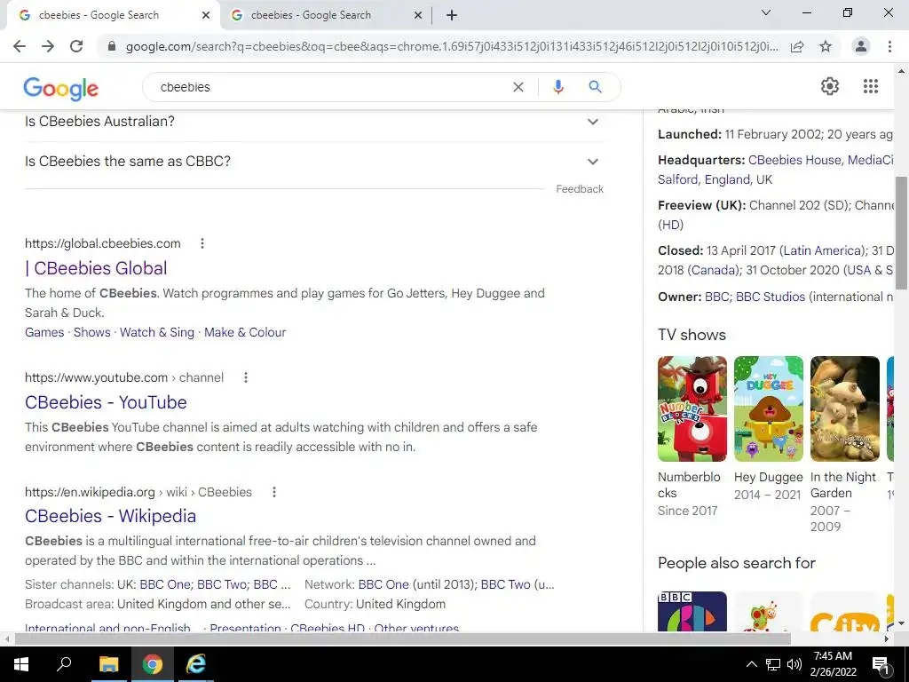
Task: Close the second cbeebies tab
Action: (418, 15)
